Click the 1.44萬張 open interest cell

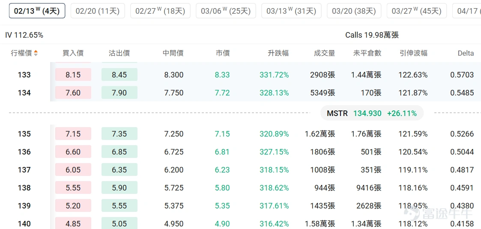[366, 75]
